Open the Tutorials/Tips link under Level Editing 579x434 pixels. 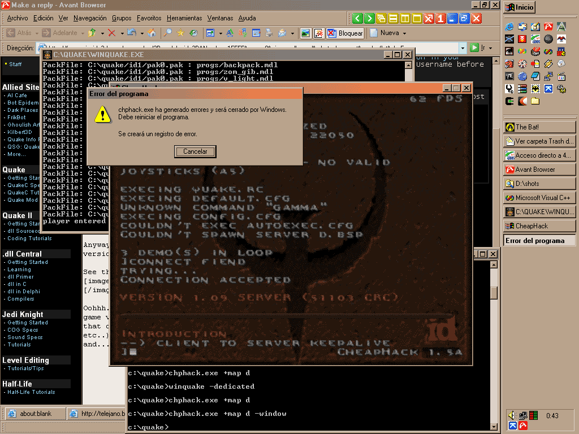coord(25,368)
